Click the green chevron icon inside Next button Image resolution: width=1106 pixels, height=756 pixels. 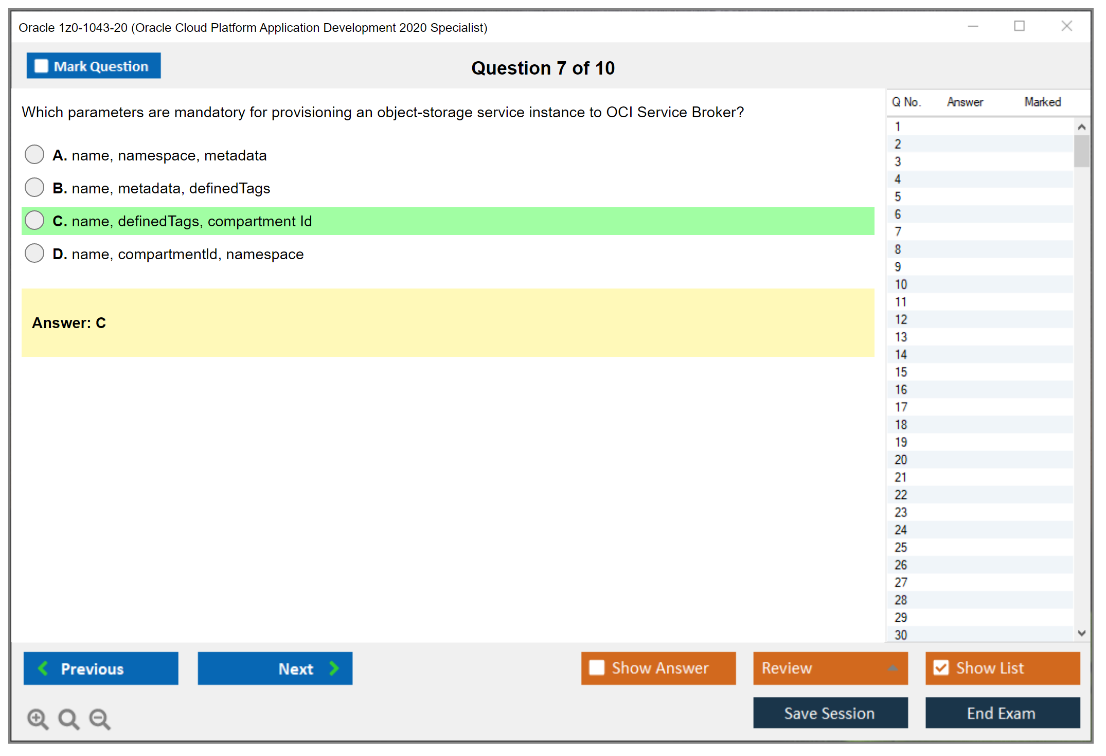(x=334, y=669)
